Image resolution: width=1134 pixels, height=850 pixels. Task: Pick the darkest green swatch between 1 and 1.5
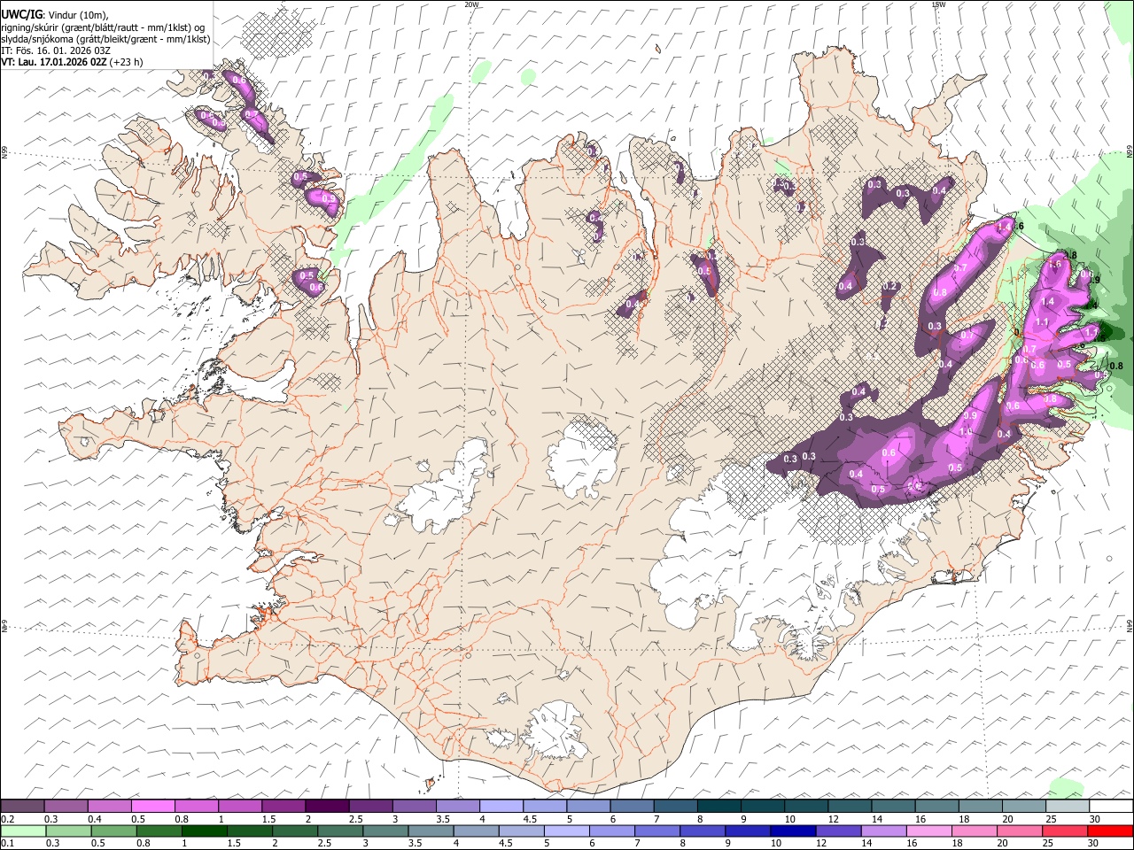(204, 831)
